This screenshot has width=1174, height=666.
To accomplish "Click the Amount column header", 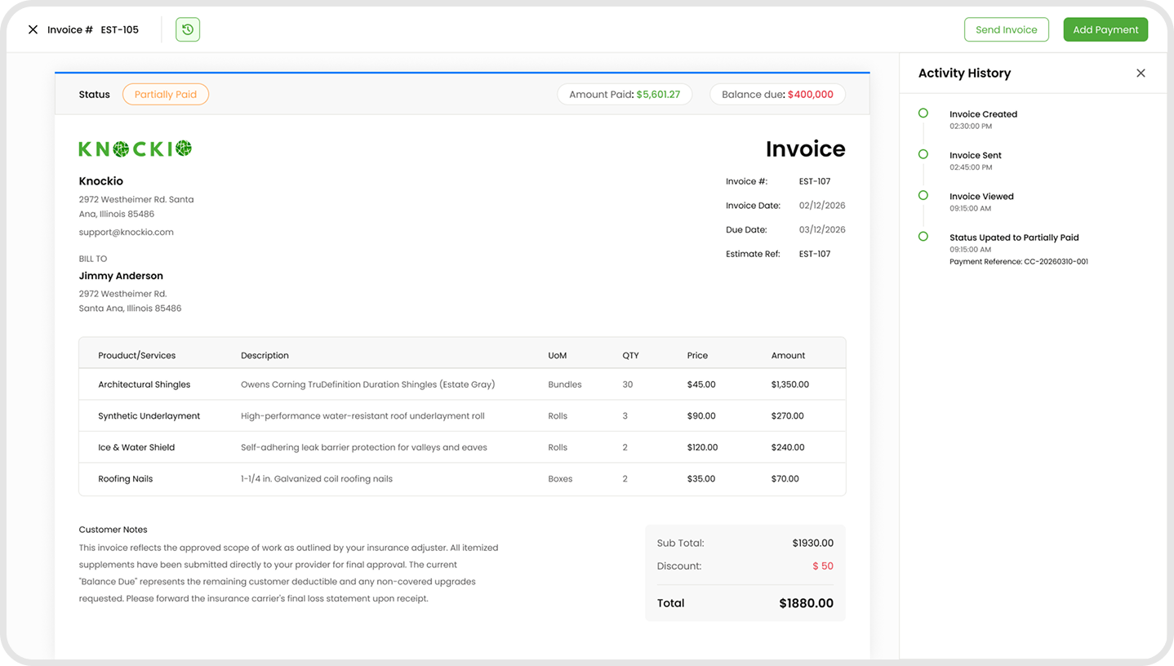I will (x=788, y=356).
